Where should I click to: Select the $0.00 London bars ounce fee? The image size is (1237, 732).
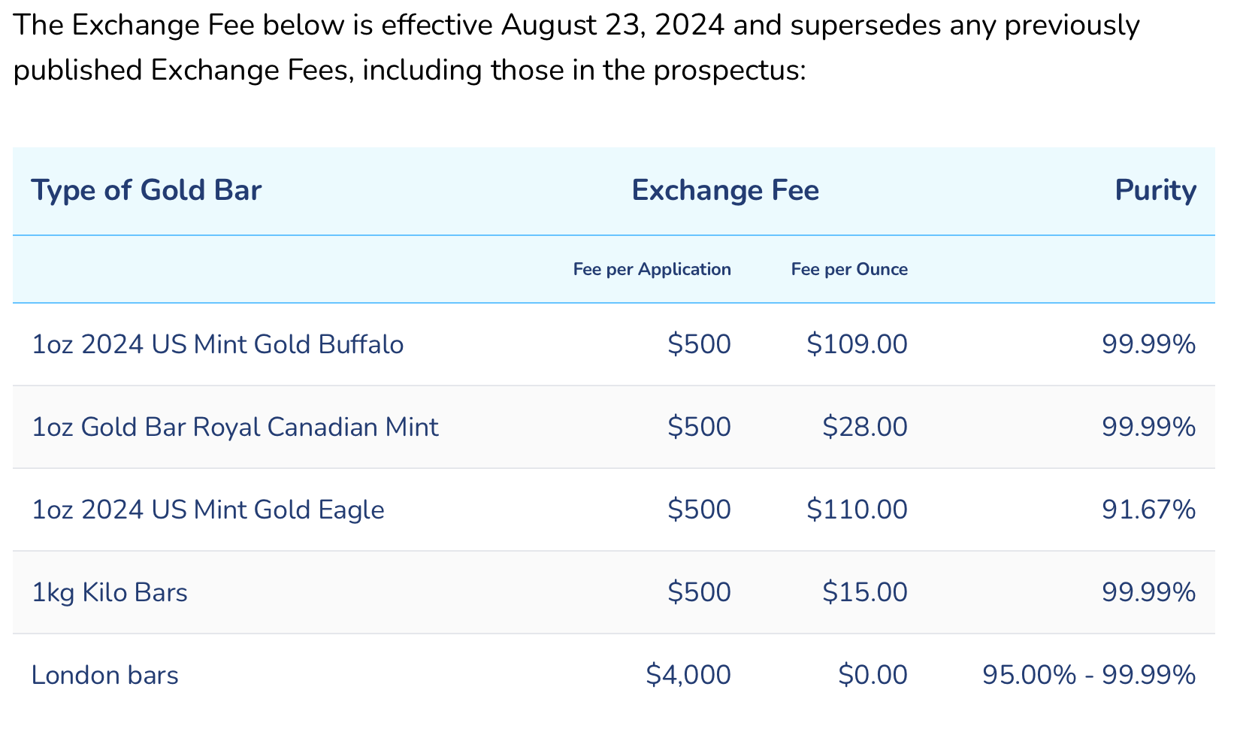click(873, 675)
